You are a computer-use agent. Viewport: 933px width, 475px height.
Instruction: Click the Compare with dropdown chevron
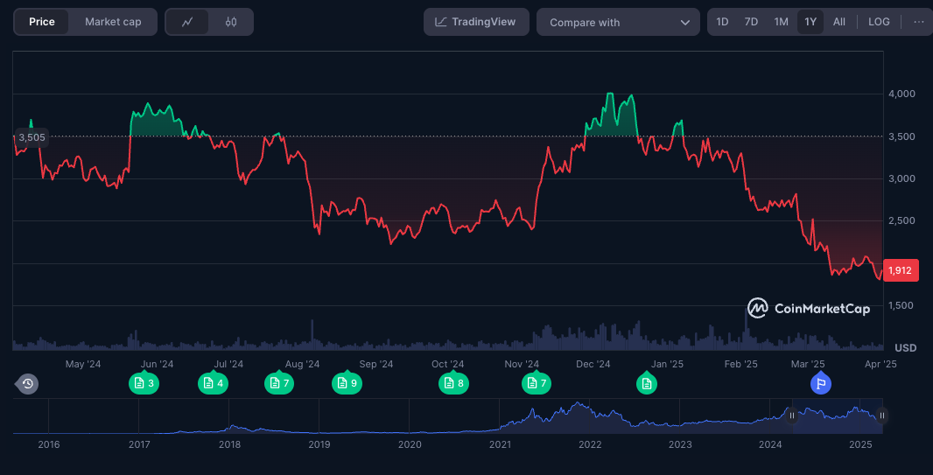click(x=685, y=23)
